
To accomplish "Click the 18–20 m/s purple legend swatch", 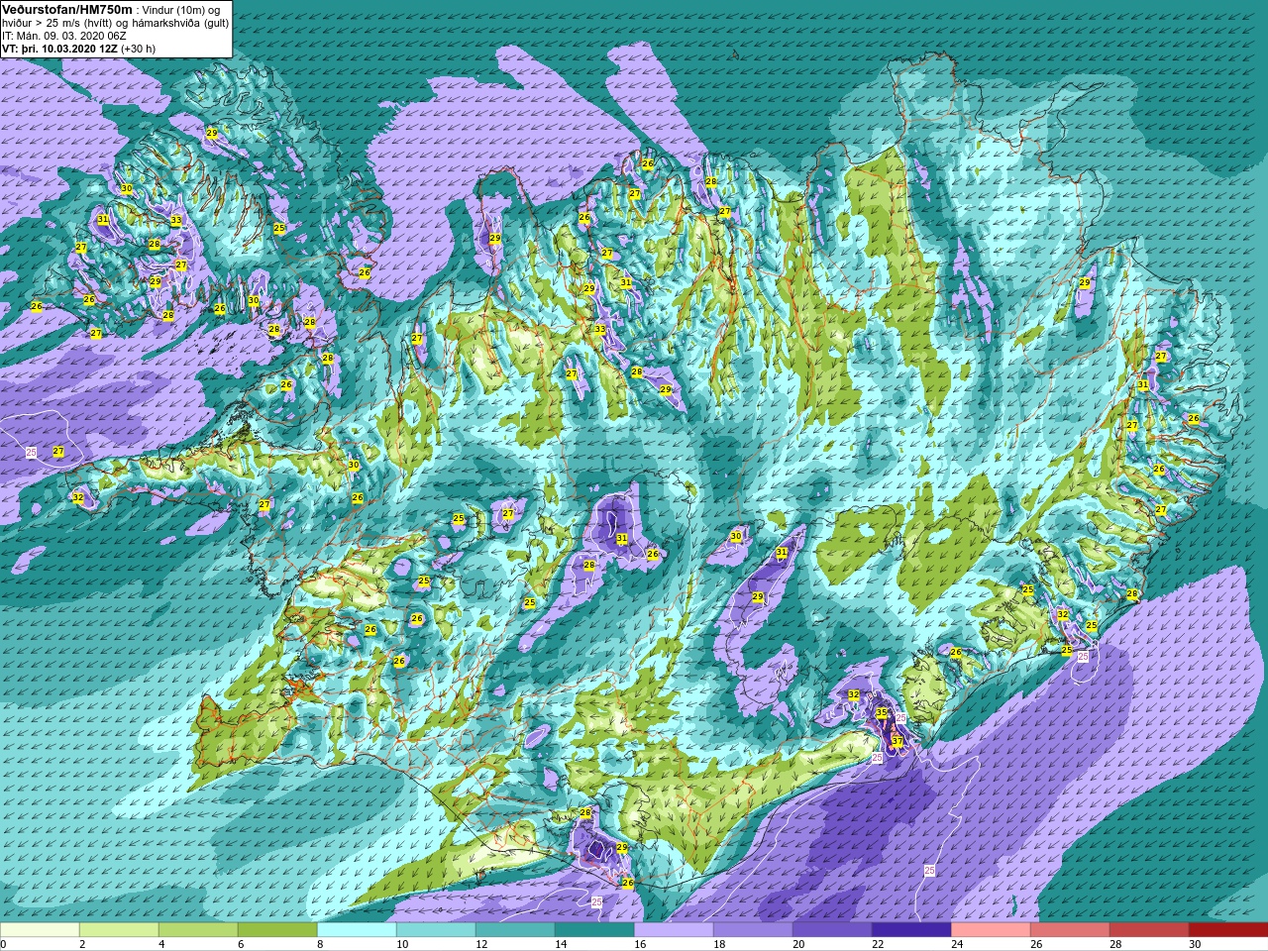I will pyautogui.click(x=753, y=930).
